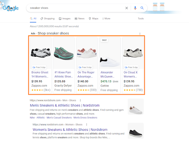
Task: Start voice search with microphone icon
Action: click(135, 8)
